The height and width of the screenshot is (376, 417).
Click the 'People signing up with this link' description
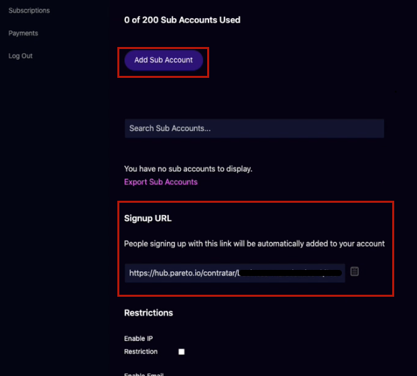tap(254, 244)
